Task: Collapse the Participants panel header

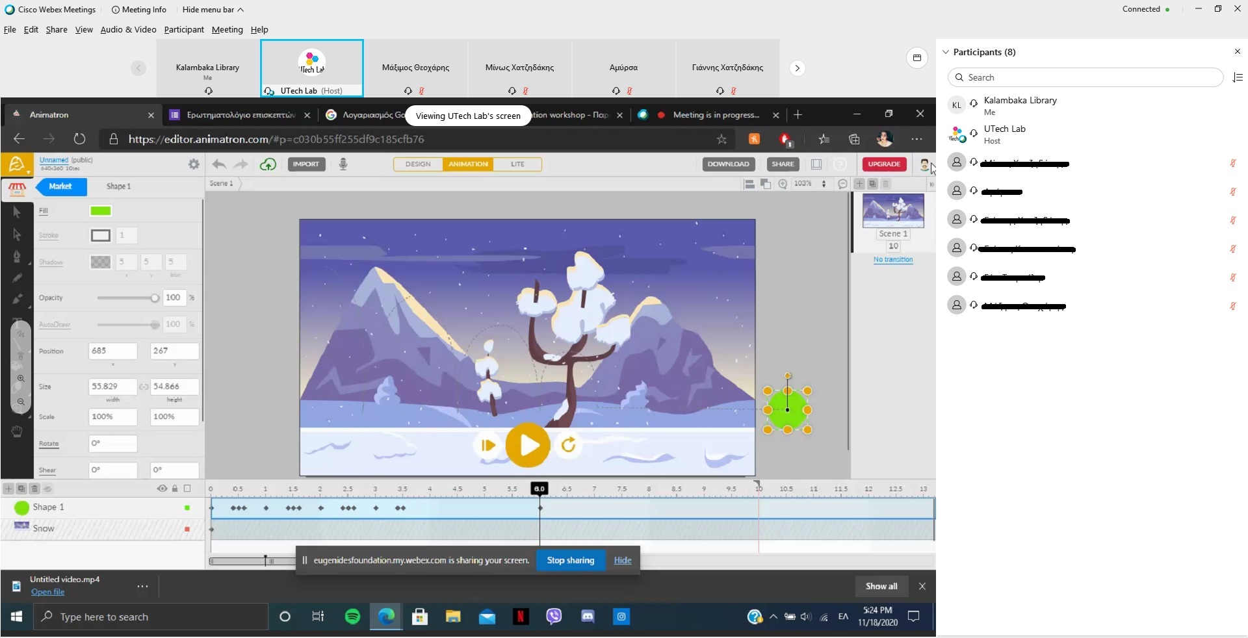Action: (946, 52)
